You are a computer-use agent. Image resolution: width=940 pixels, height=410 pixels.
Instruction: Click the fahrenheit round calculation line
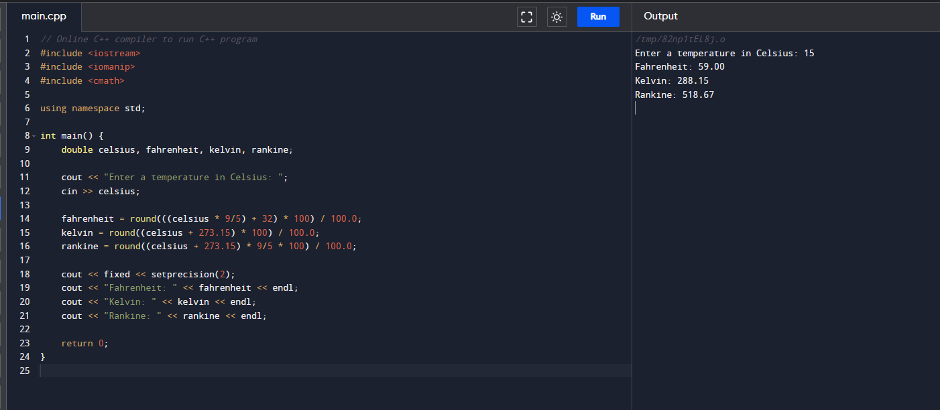point(211,219)
